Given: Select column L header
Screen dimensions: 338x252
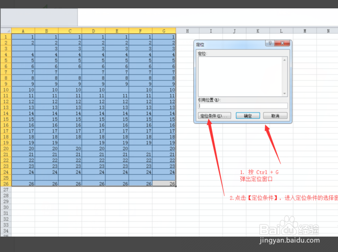Looking at the screenshot, I should [282, 31].
